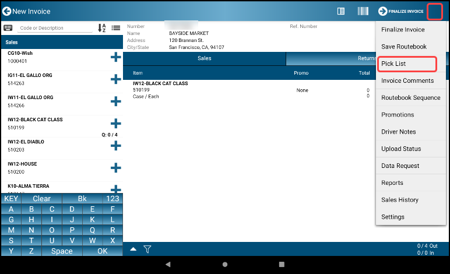Tap the letter Z key
Screen dimensions: 450x274
point(31,251)
